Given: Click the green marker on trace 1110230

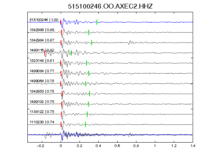Looking at the screenshot, I should [x=85, y=124].
